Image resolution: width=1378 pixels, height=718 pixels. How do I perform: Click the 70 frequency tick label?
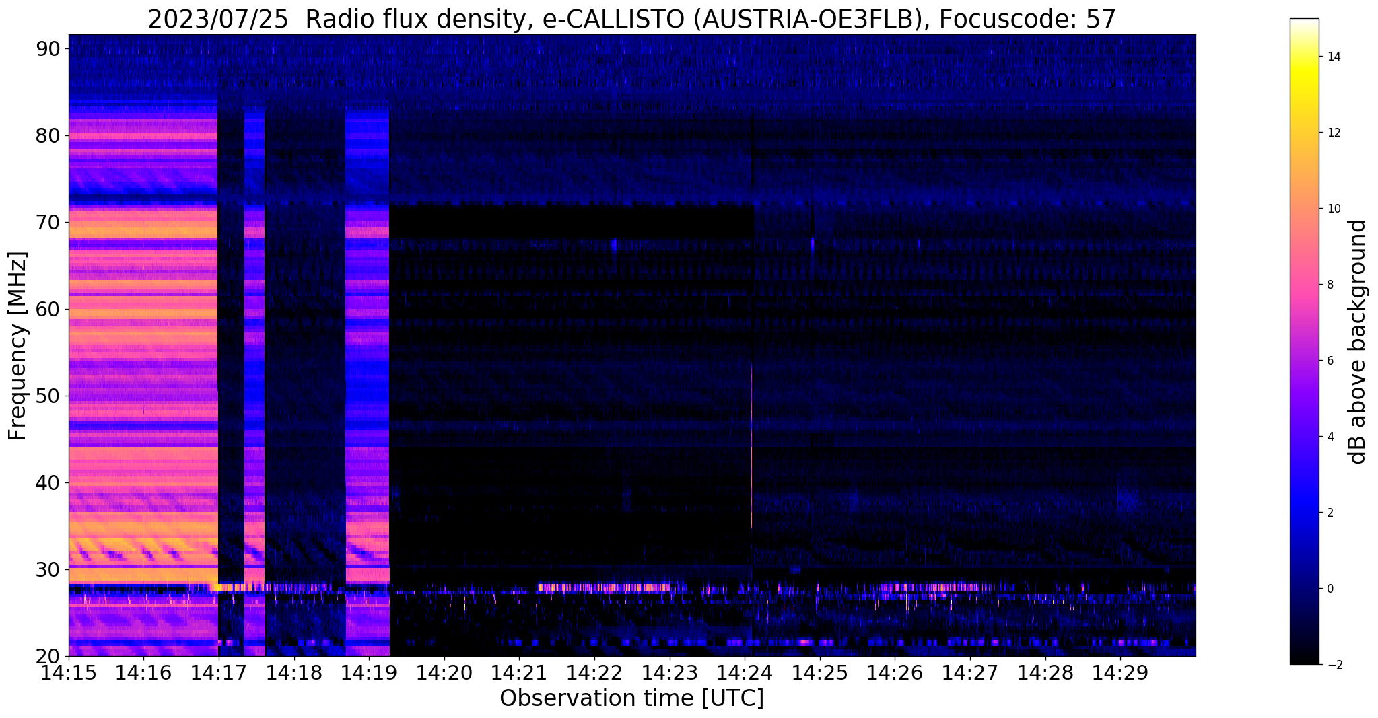(x=48, y=222)
